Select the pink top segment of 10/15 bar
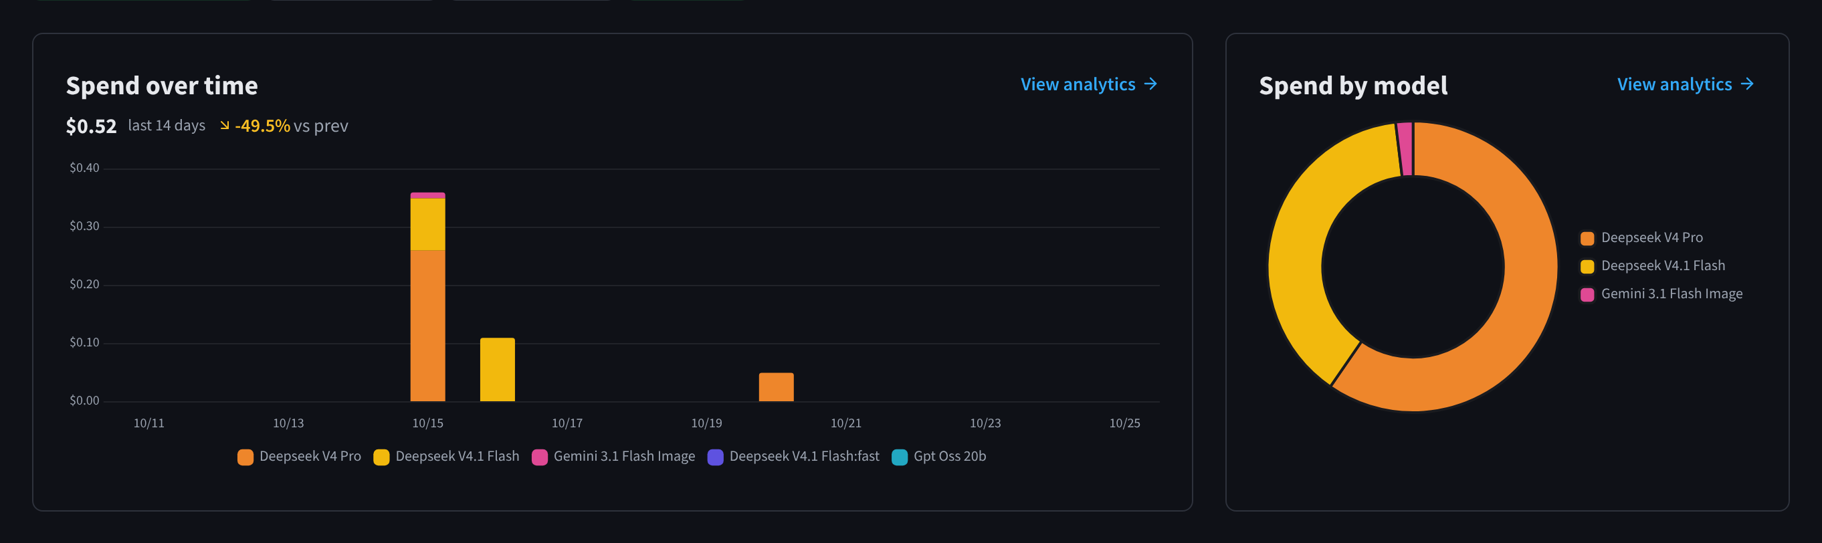Image resolution: width=1822 pixels, height=543 pixels. (428, 195)
